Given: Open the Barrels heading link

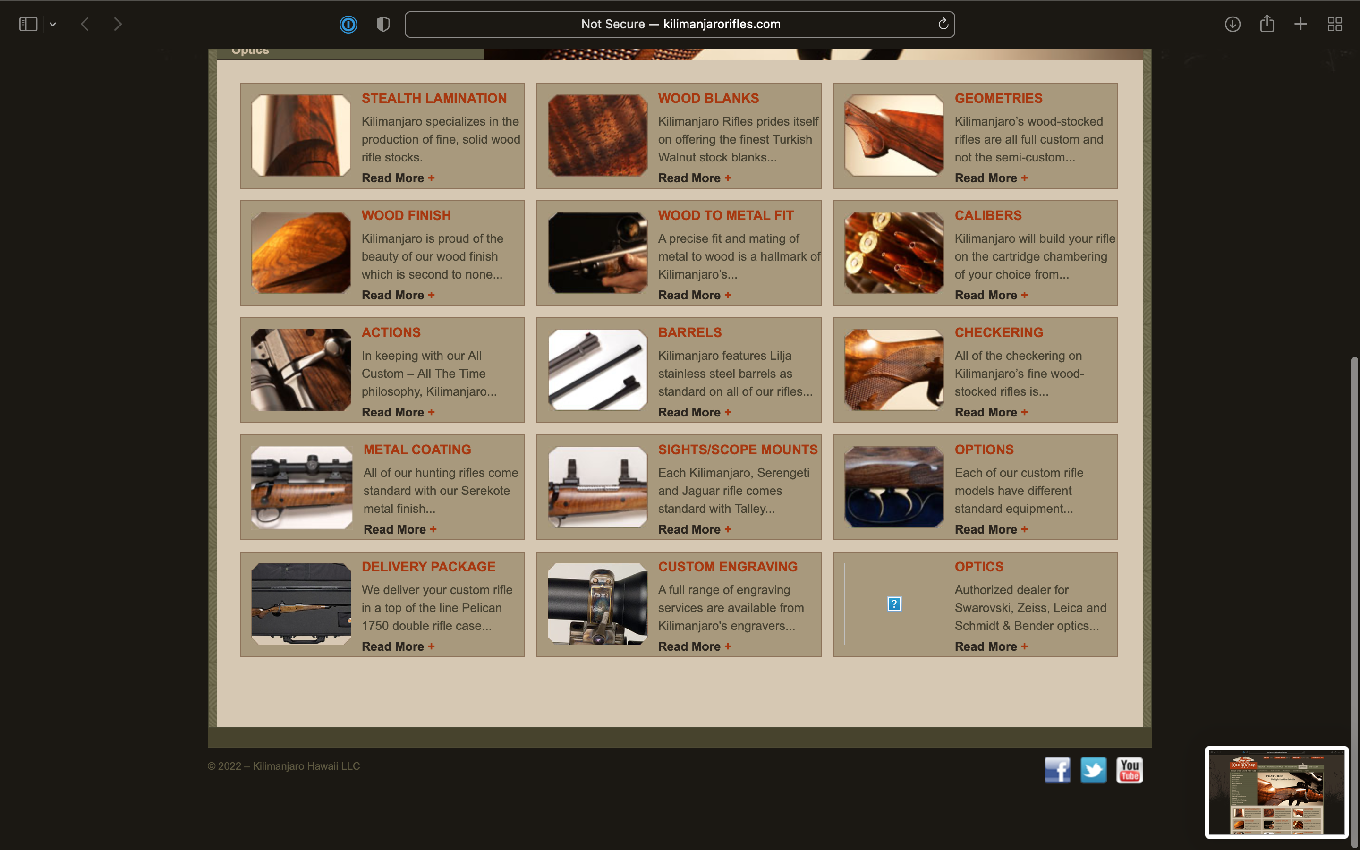Looking at the screenshot, I should (689, 332).
